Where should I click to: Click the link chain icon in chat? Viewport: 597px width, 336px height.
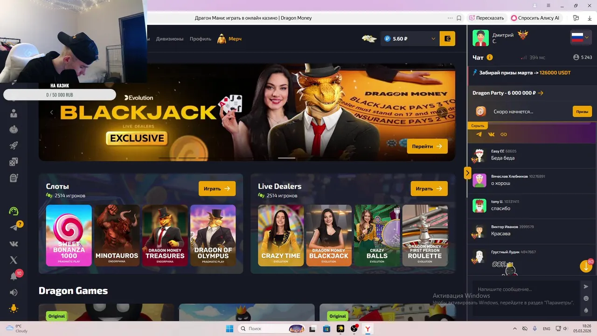[504, 134]
